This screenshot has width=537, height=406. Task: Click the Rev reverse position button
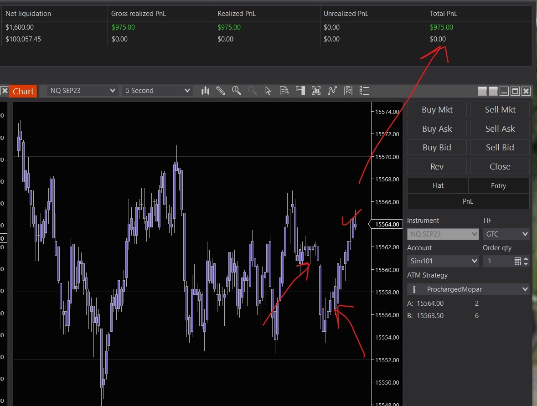[x=437, y=166]
